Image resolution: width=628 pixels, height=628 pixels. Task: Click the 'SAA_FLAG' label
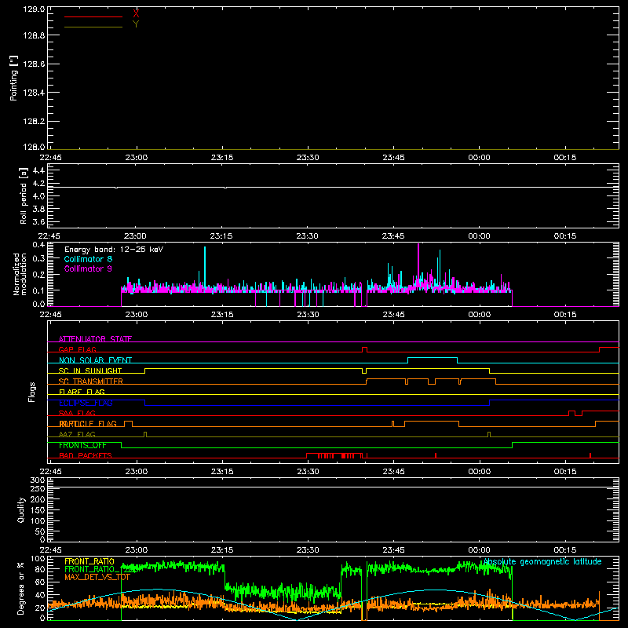(77, 413)
